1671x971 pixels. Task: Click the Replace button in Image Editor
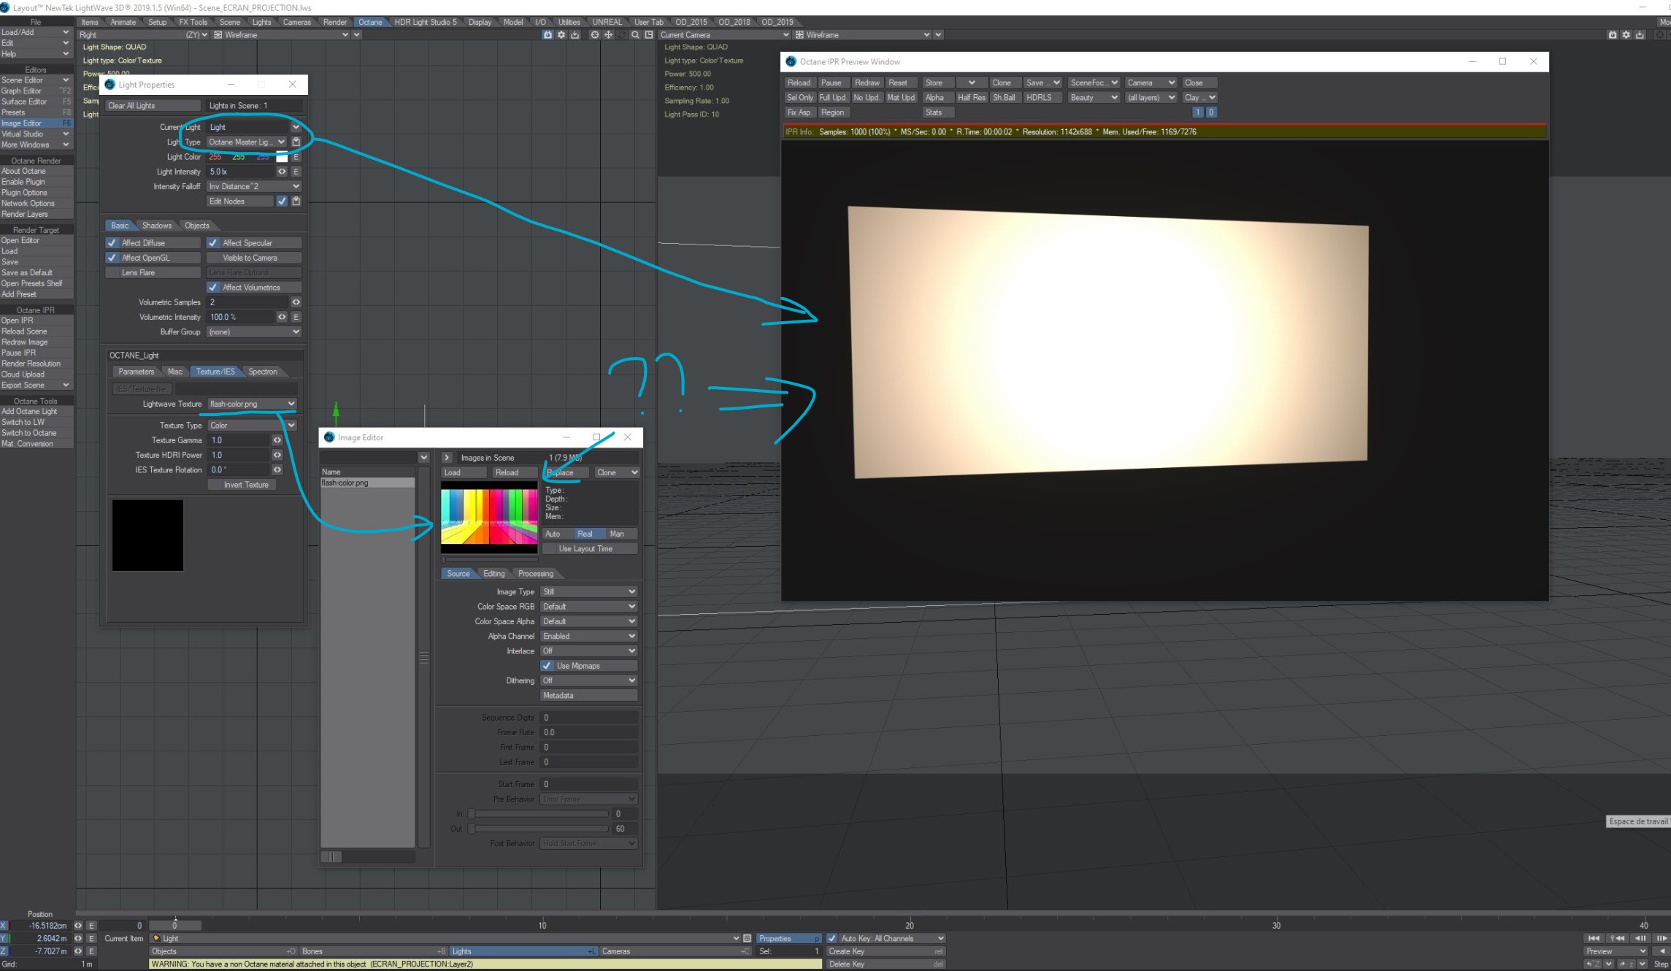(566, 472)
